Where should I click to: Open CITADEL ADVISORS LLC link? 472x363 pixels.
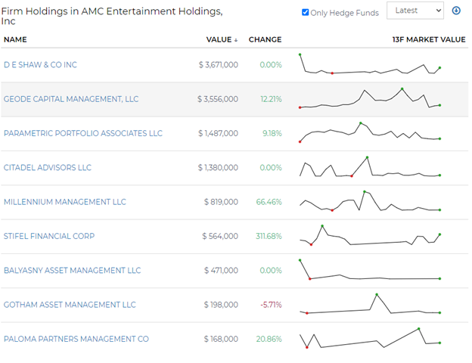[47, 168]
